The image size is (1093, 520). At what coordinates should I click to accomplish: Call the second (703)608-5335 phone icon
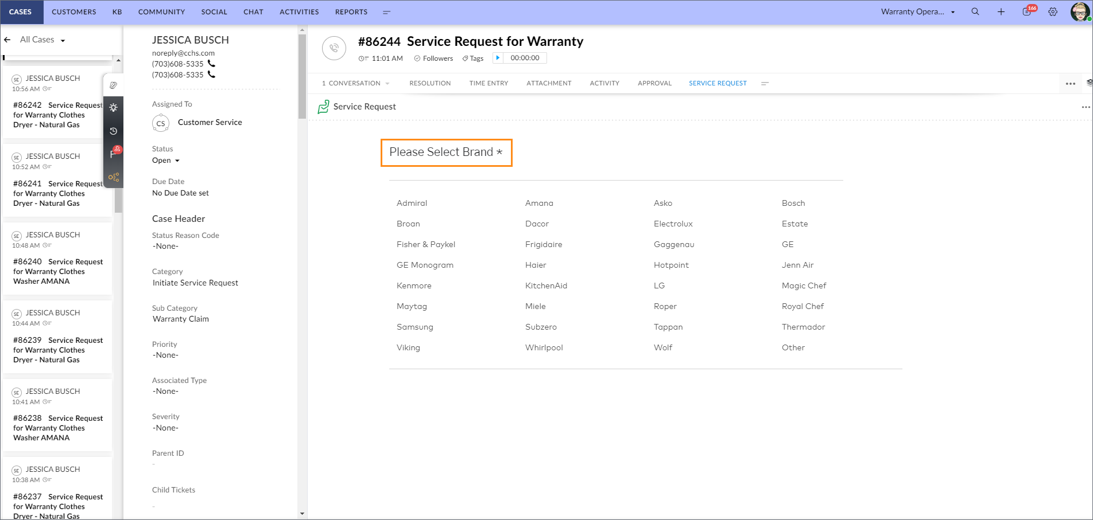[x=211, y=75]
